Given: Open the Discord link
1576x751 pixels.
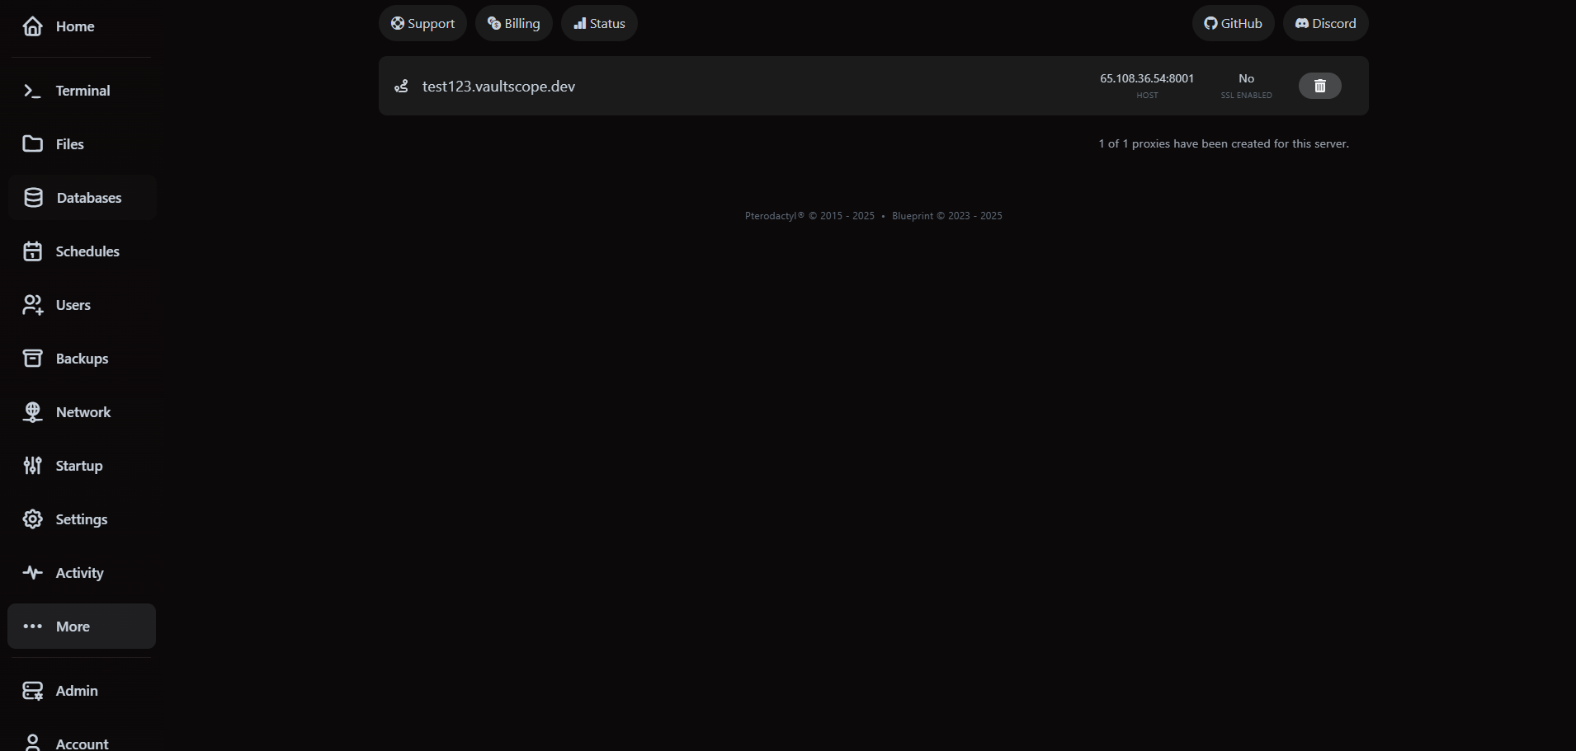Looking at the screenshot, I should (1325, 23).
